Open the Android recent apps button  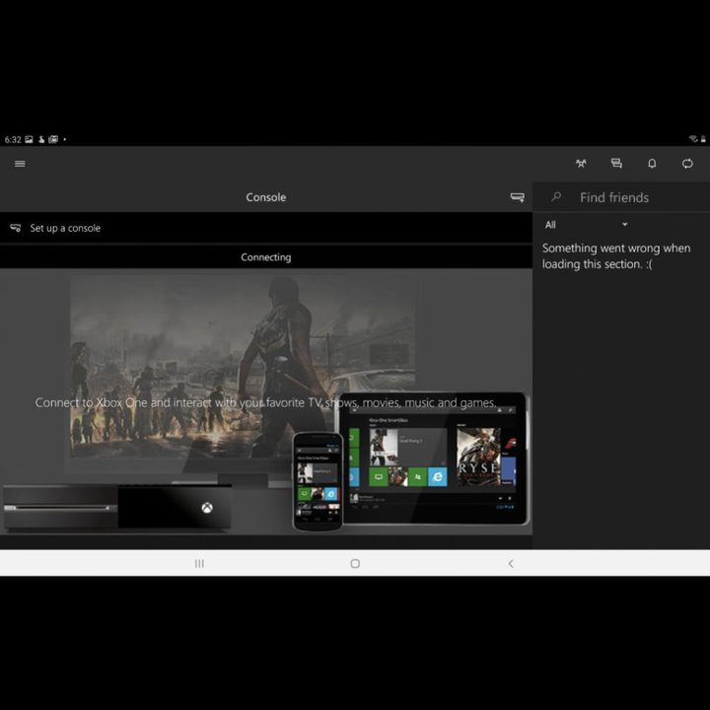click(199, 563)
